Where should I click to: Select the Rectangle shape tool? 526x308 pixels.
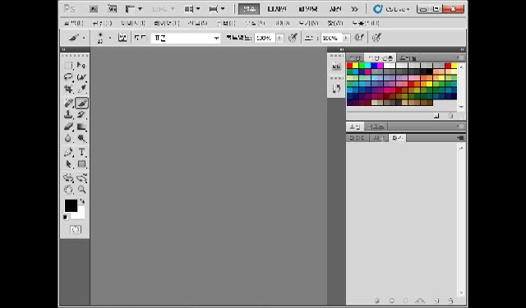pyautogui.click(x=81, y=164)
